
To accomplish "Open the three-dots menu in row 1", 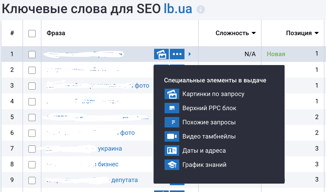I will pyautogui.click(x=177, y=54).
